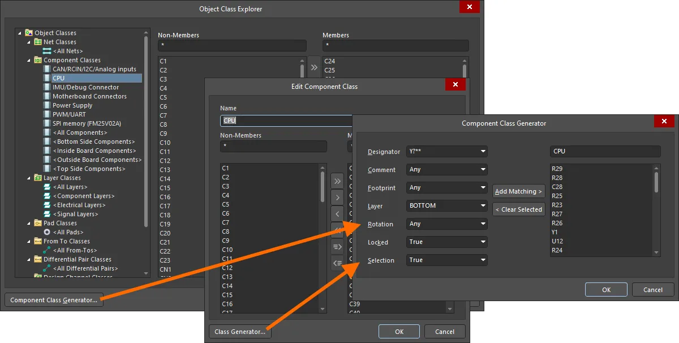Click the Layer Classes folder icon

tap(38, 178)
